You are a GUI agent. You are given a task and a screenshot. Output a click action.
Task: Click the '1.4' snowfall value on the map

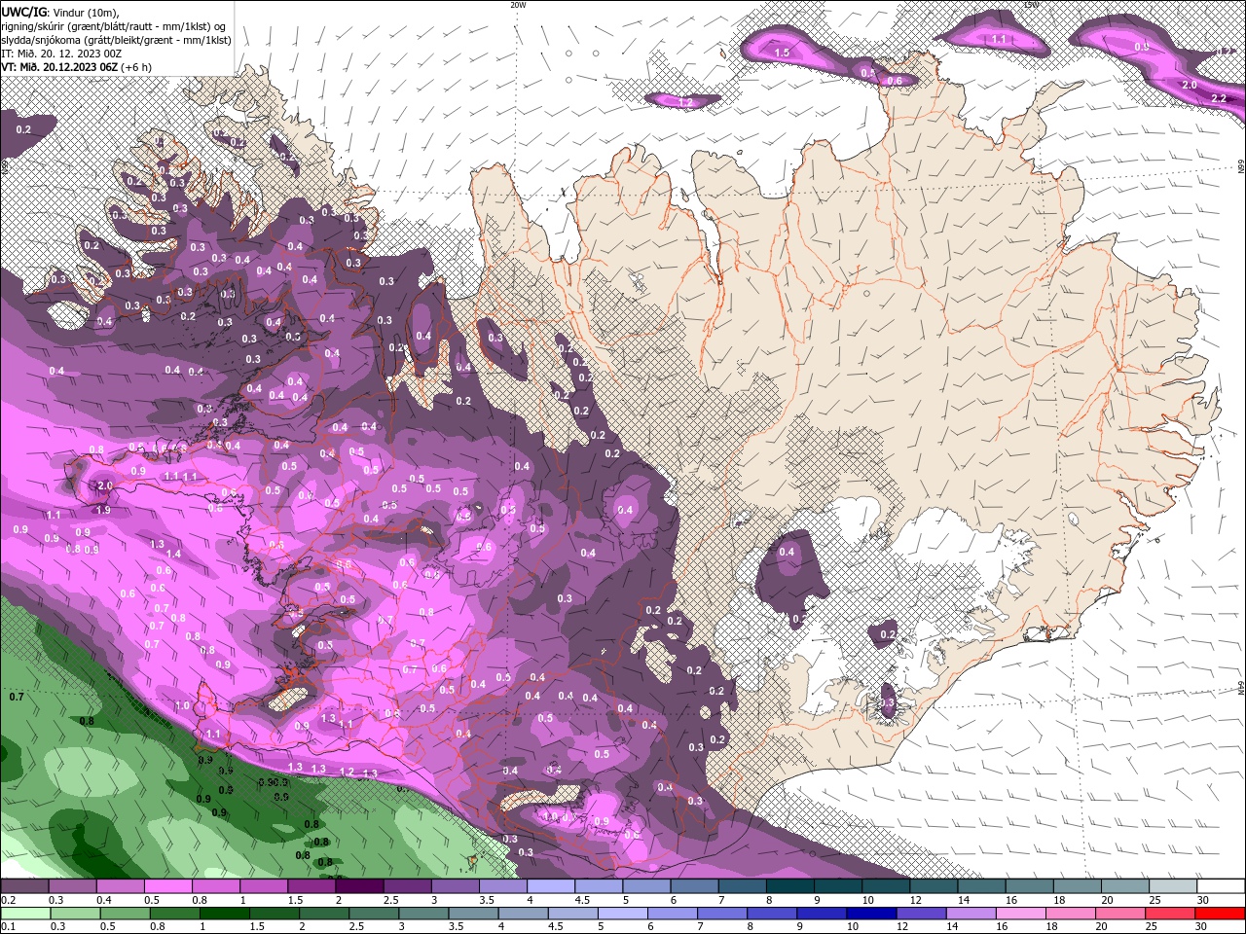[173, 555]
